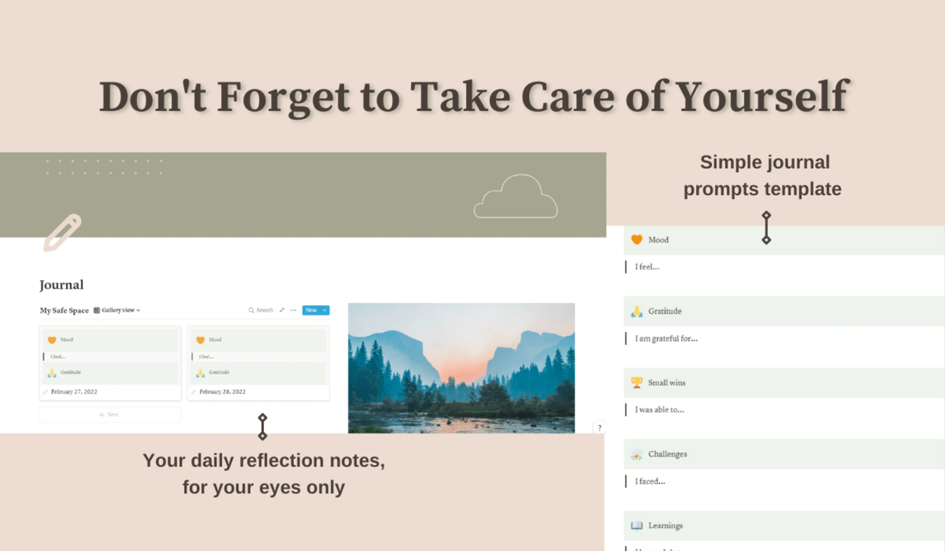This screenshot has width=945, height=551.
Task: Click the question mark help button
Action: [x=599, y=428]
